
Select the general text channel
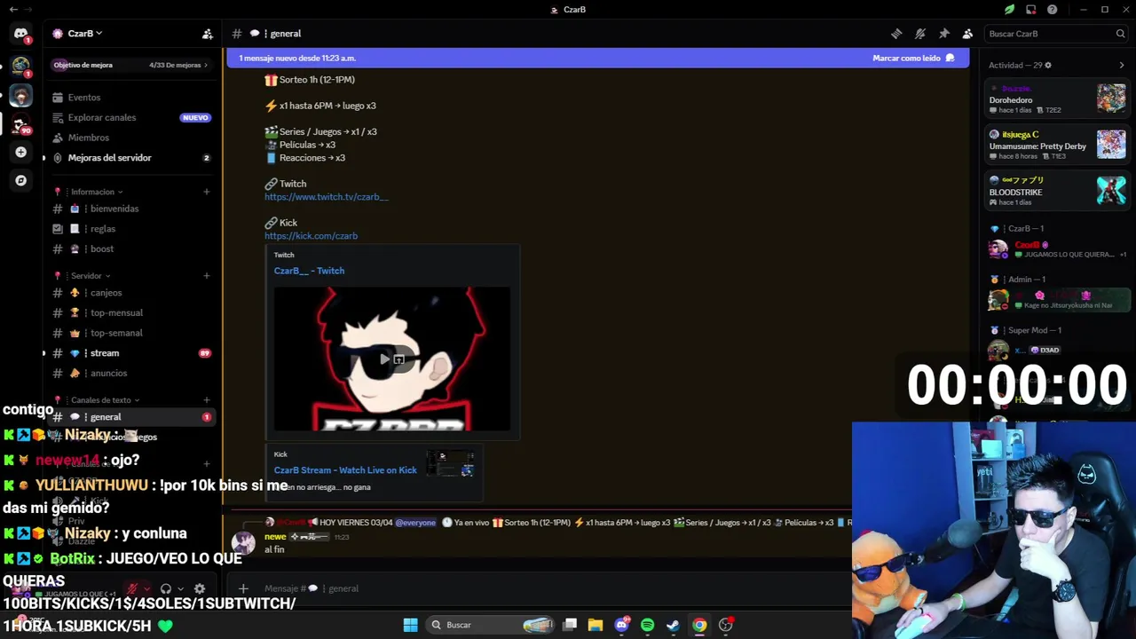[x=131, y=417]
